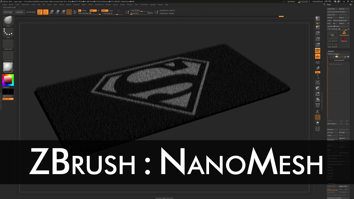This screenshot has height=199, width=354.
Task: Select the Move transform tool in top shelf
Action: pyautogui.click(x=51, y=12)
